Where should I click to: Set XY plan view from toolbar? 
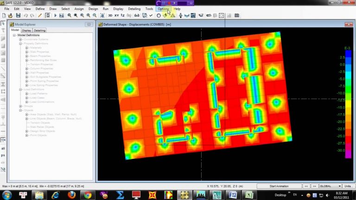pos(117,15)
